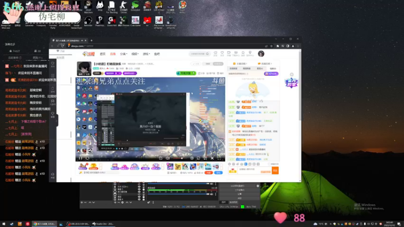
Task: Bookmark this page with the star icon
Action: 271,46
